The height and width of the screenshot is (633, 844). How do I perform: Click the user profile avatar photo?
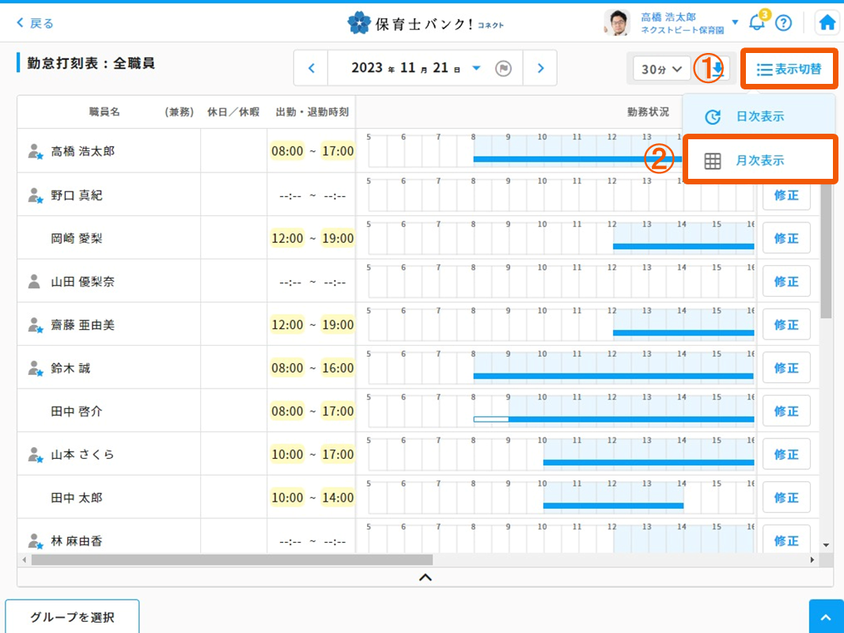617,23
